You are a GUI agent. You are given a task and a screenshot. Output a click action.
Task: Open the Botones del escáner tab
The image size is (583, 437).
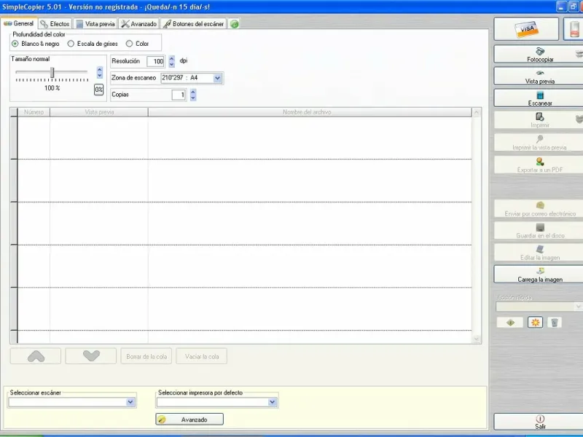click(193, 24)
